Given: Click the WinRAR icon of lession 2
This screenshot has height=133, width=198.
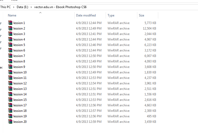Looking at the screenshot, I should point(10,28).
